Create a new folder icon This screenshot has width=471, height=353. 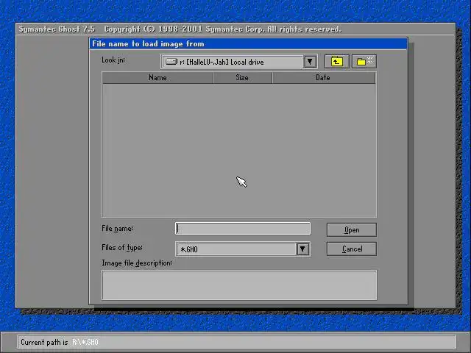click(364, 62)
